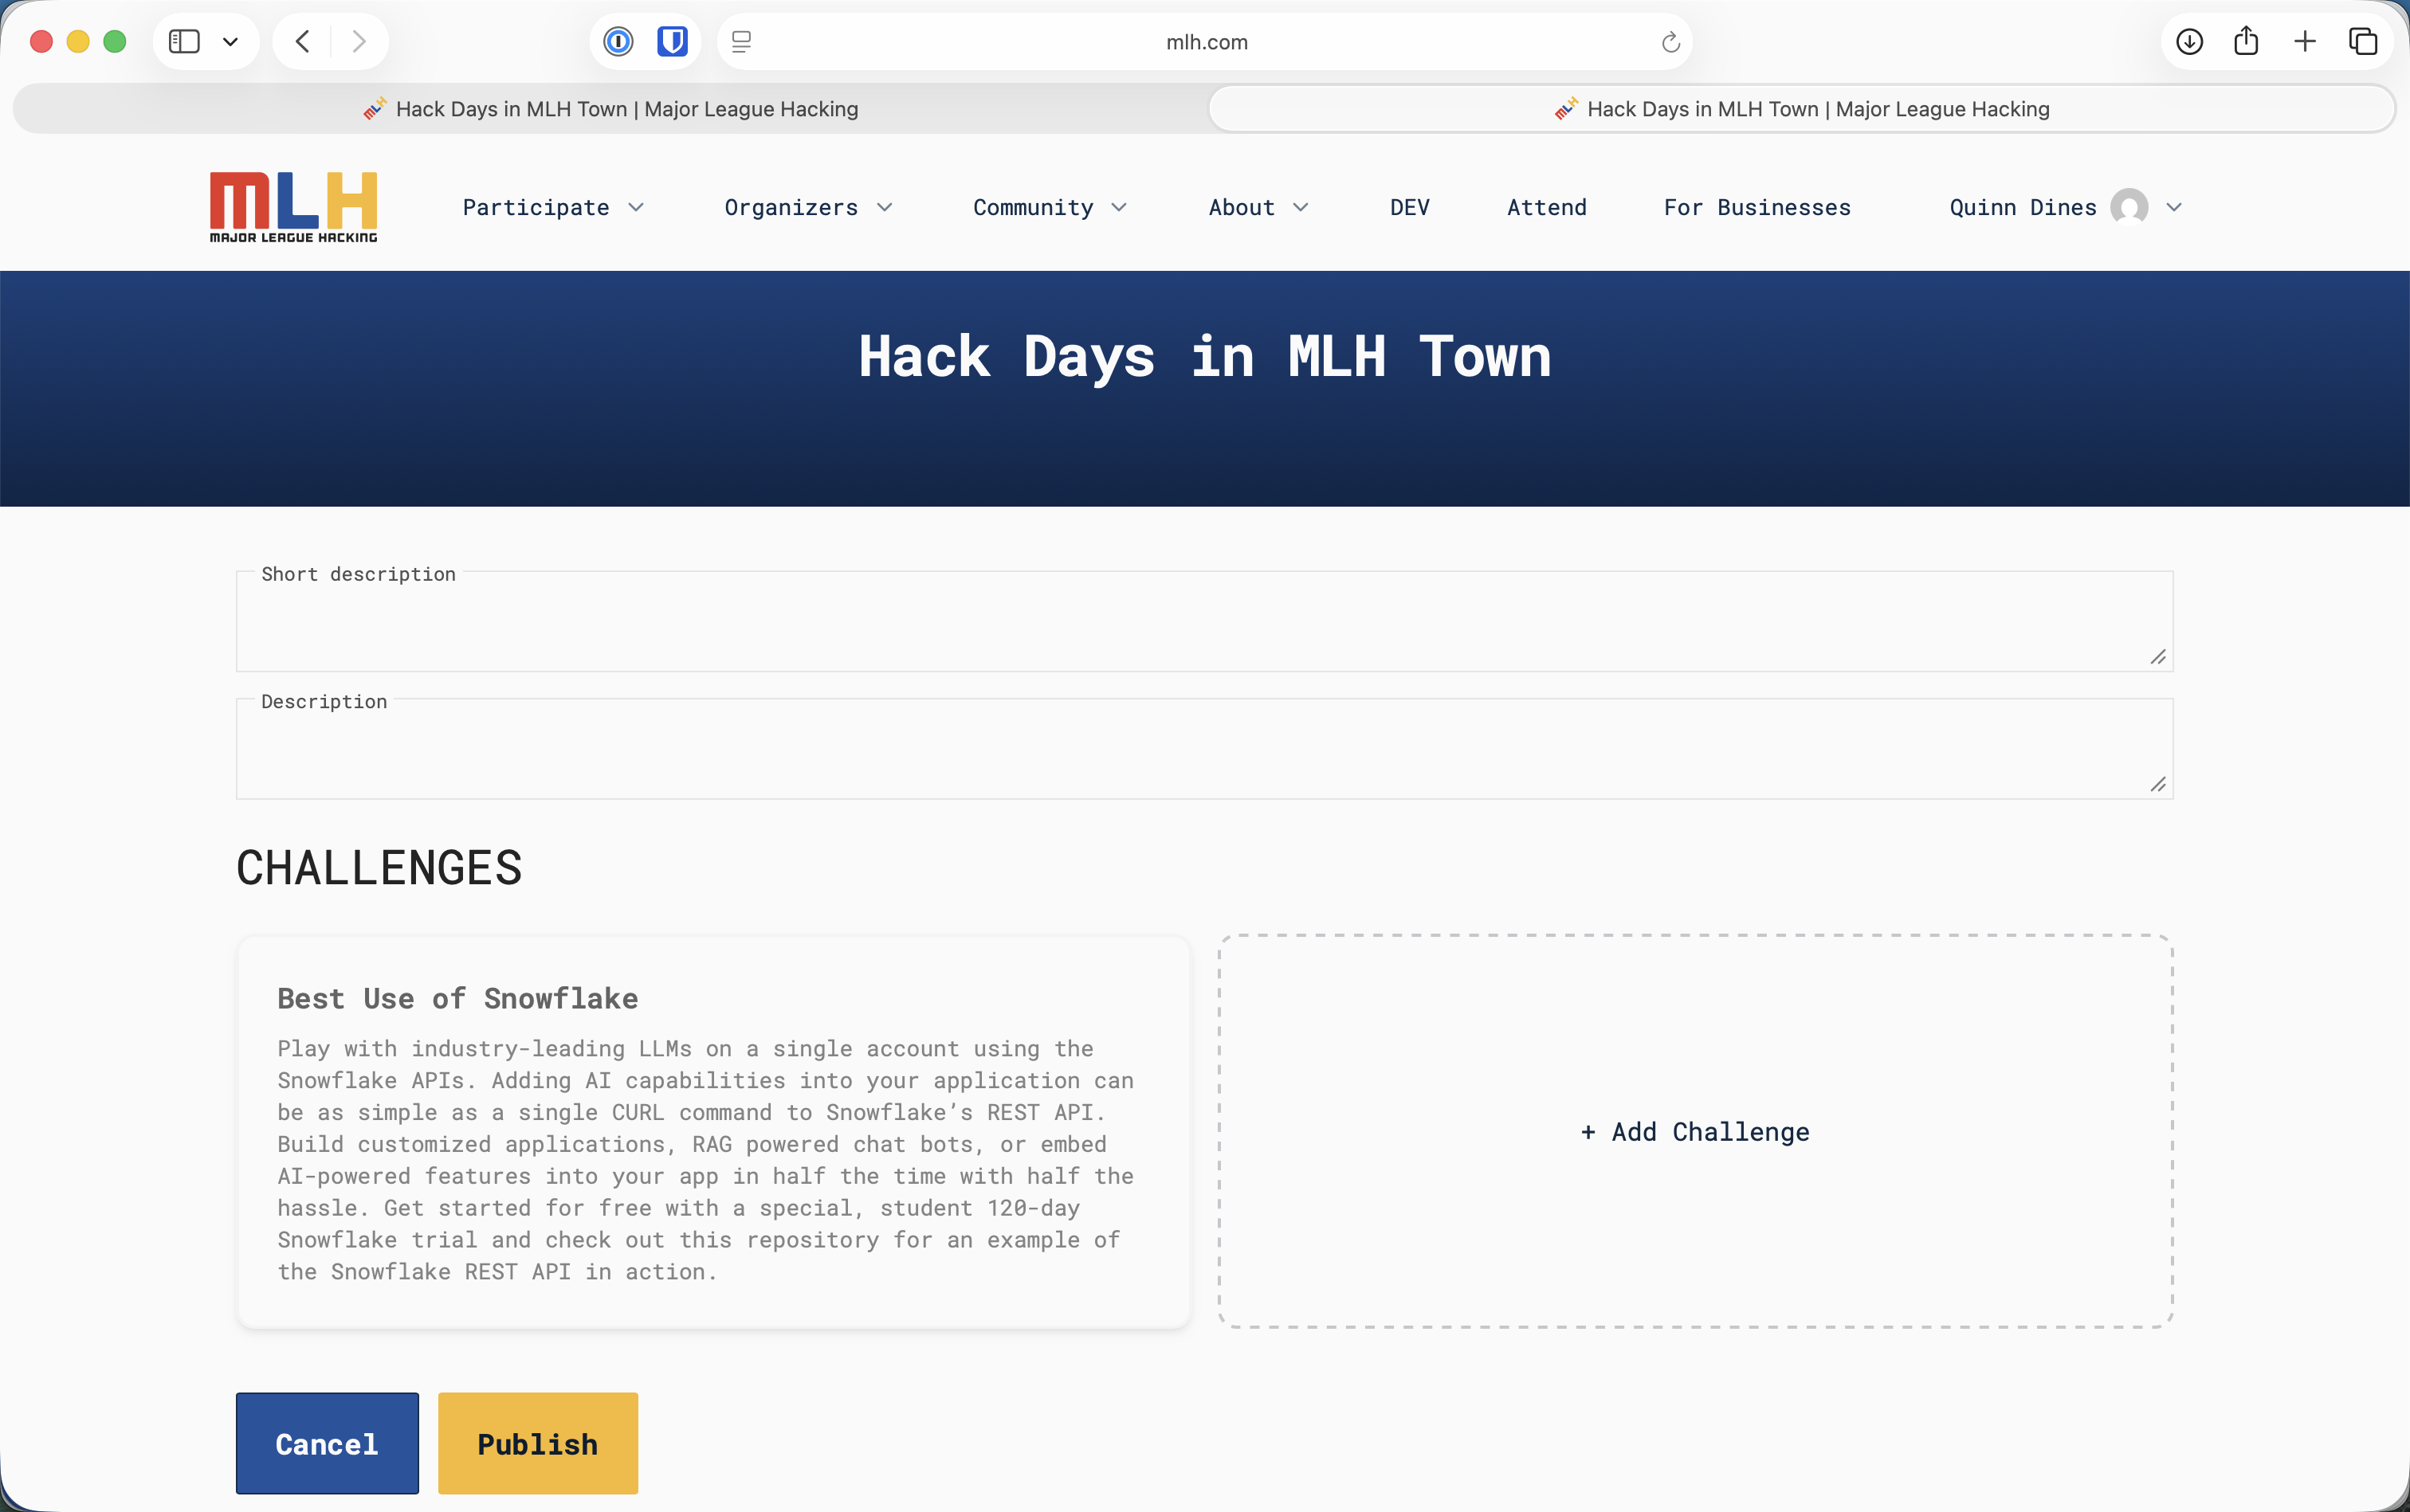Viewport: 2410px width, 1512px height.
Task: Click the CHALLENGES heading
Action: 379,867
